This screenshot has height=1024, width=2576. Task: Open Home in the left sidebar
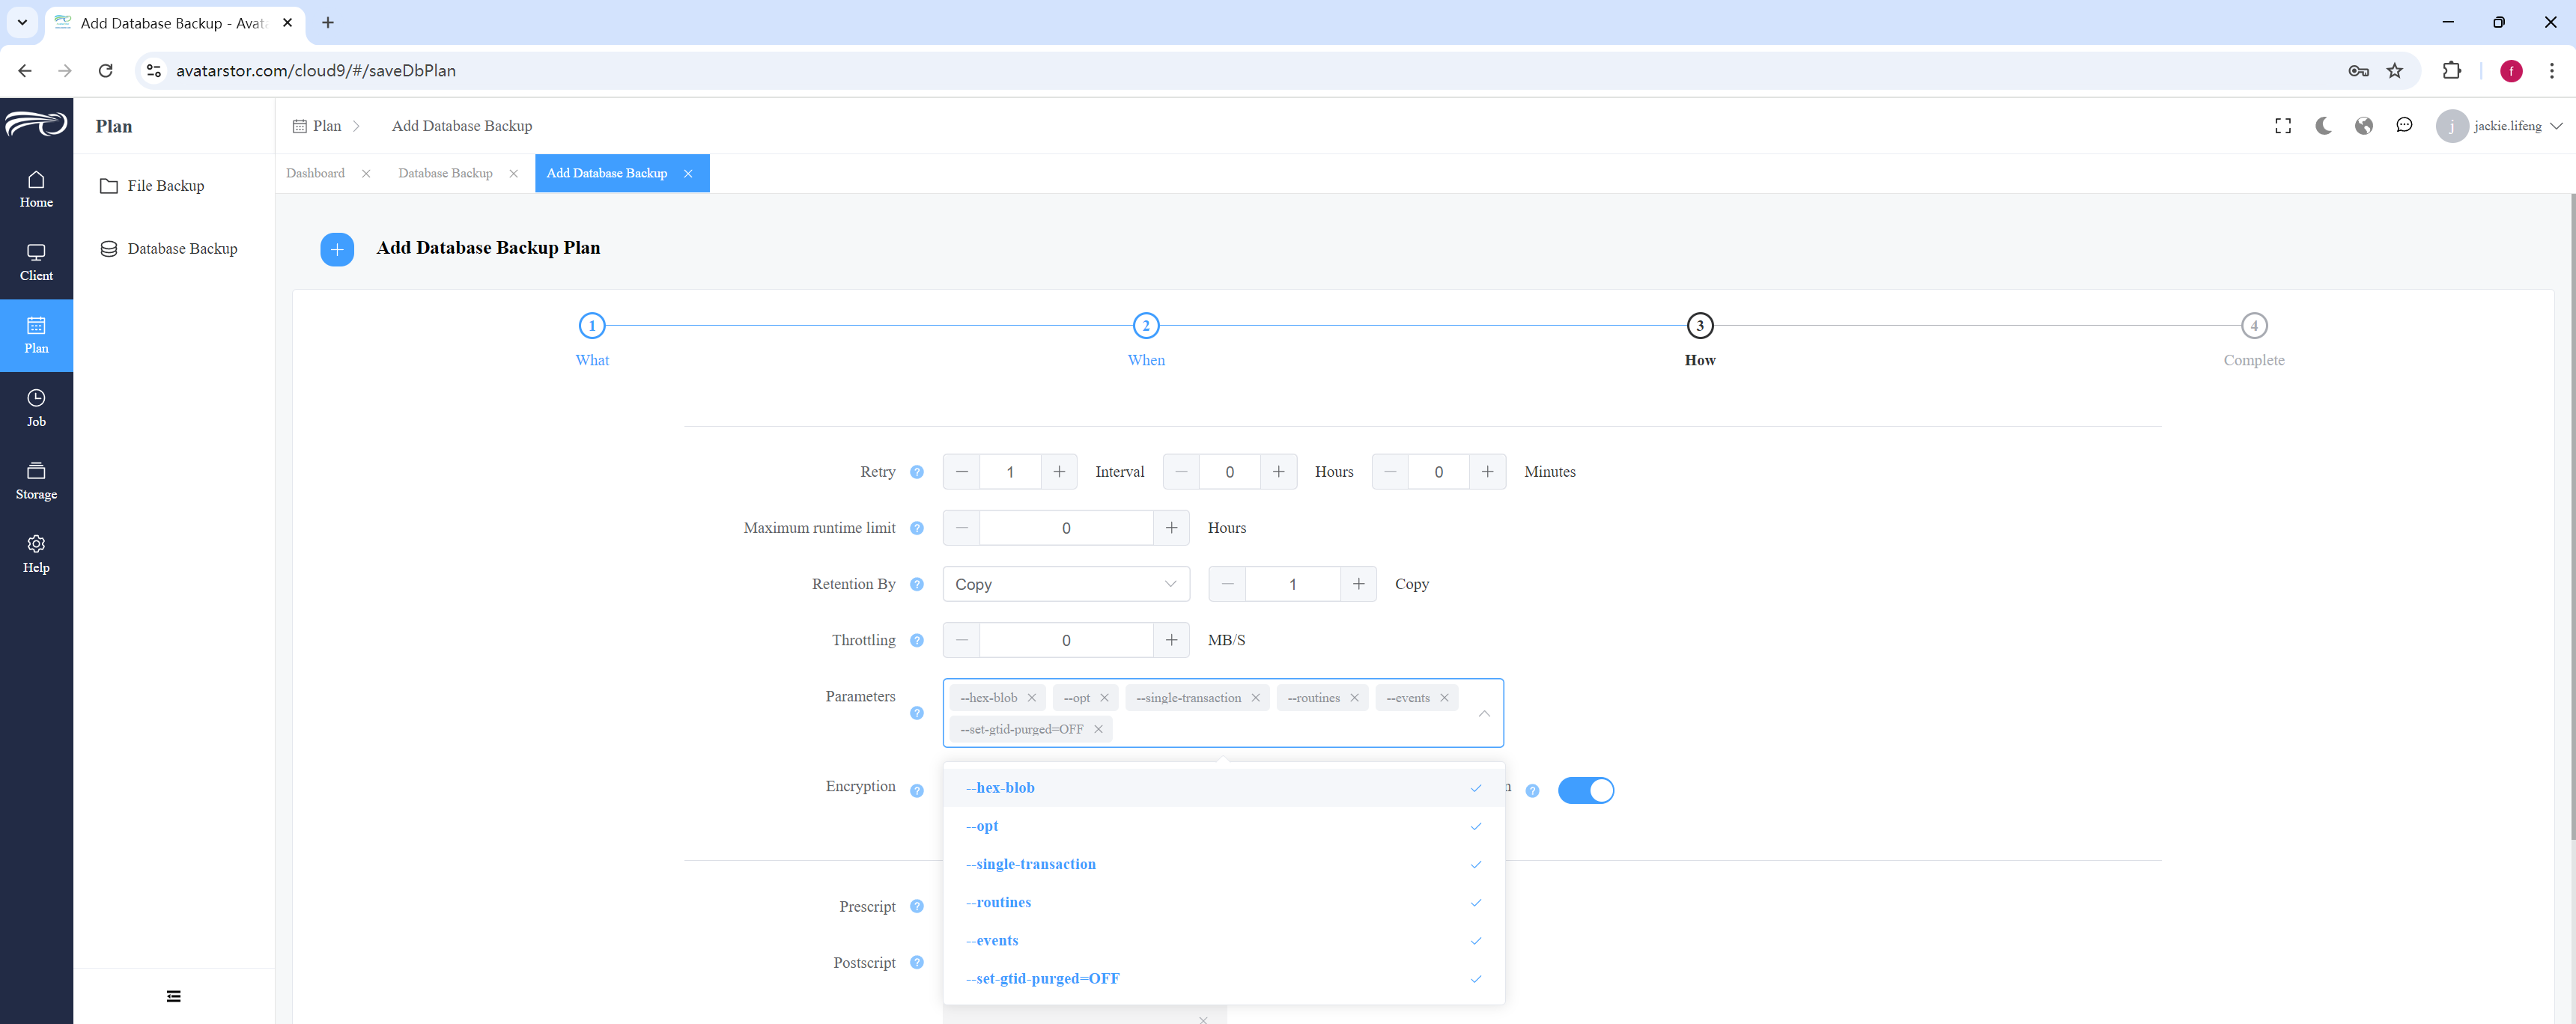(x=36, y=189)
